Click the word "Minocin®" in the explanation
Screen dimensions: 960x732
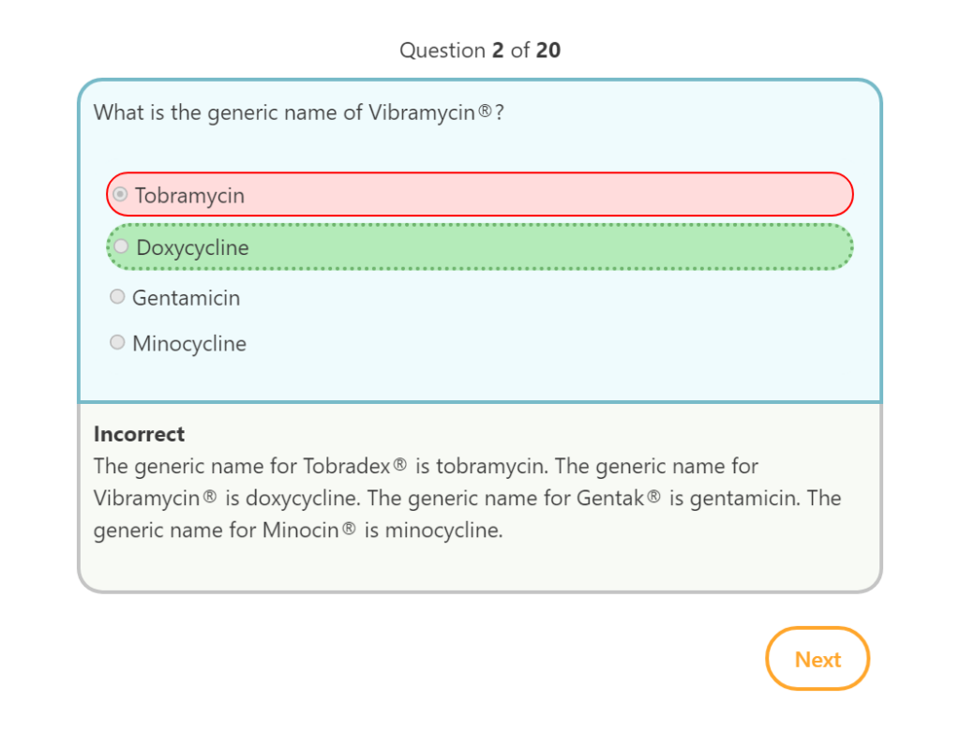click(308, 530)
